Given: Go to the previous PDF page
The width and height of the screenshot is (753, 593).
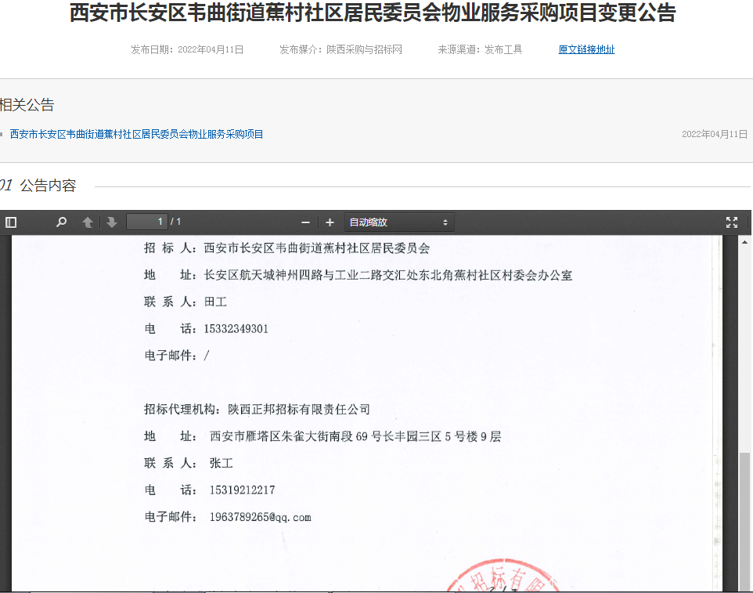Looking at the screenshot, I should coord(88,222).
